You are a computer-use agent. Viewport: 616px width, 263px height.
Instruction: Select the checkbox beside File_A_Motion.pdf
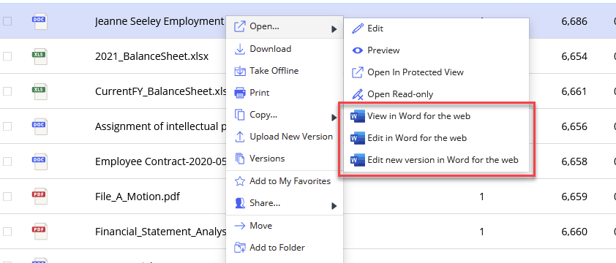pyautogui.click(x=7, y=197)
